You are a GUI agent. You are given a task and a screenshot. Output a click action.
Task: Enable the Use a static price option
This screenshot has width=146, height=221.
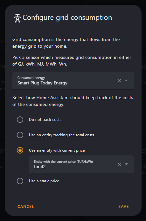20,181
